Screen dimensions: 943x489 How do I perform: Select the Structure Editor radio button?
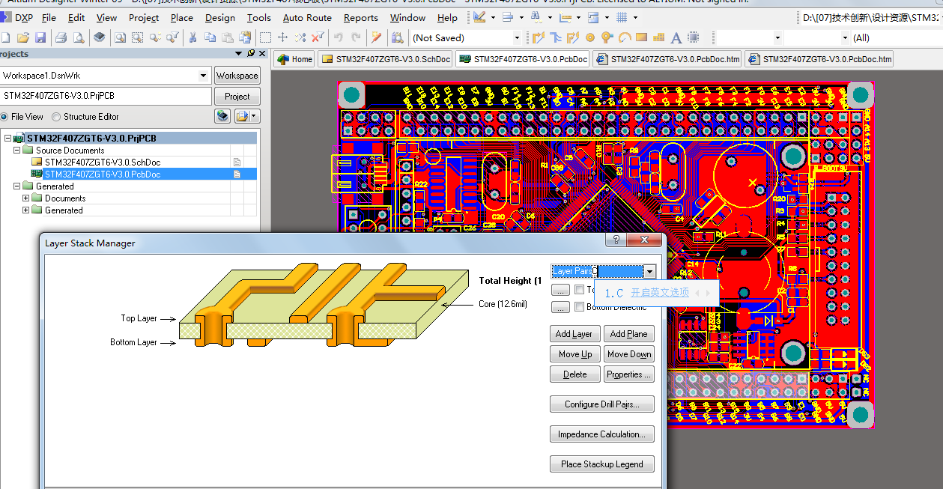(x=56, y=117)
